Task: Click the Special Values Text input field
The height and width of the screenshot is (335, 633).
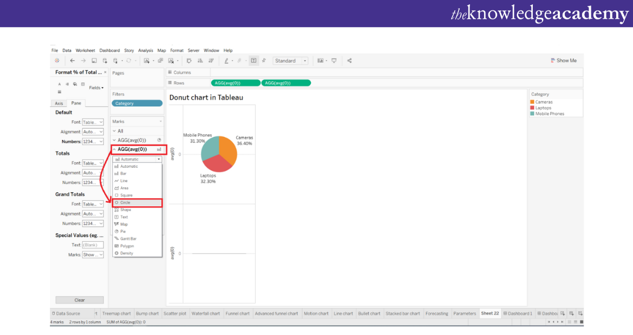Action: tap(93, 245)
